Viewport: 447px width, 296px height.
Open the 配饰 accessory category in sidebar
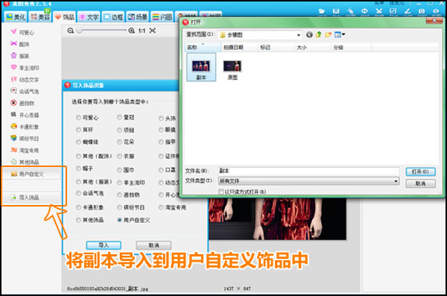[x=20, y=44]
